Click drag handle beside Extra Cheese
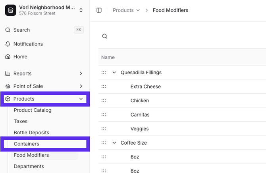 point(104,86)
